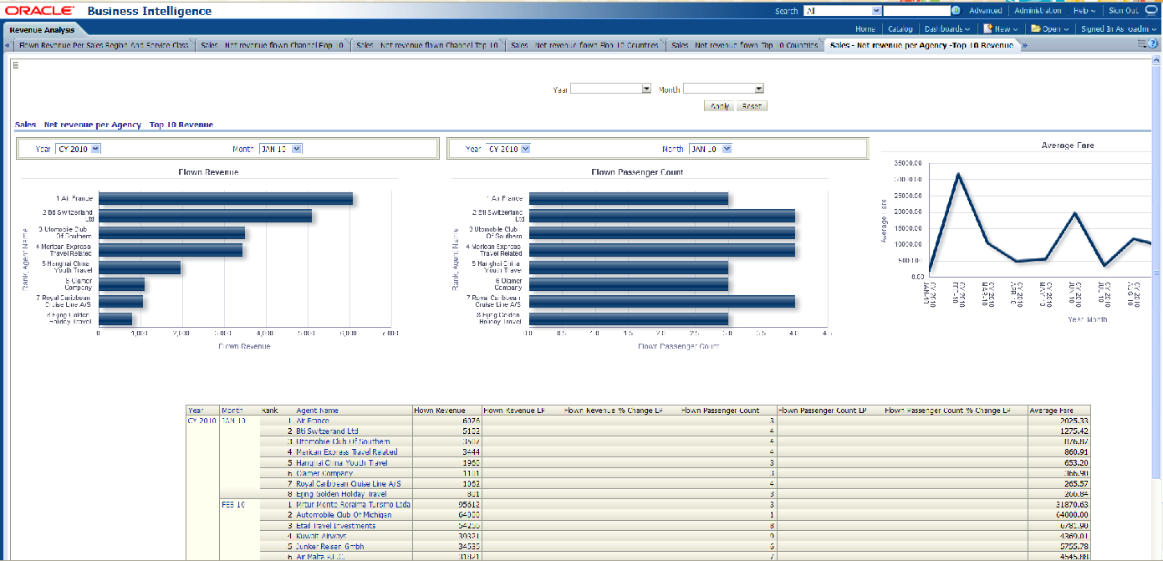Click the New document icon

coord(987,28)
